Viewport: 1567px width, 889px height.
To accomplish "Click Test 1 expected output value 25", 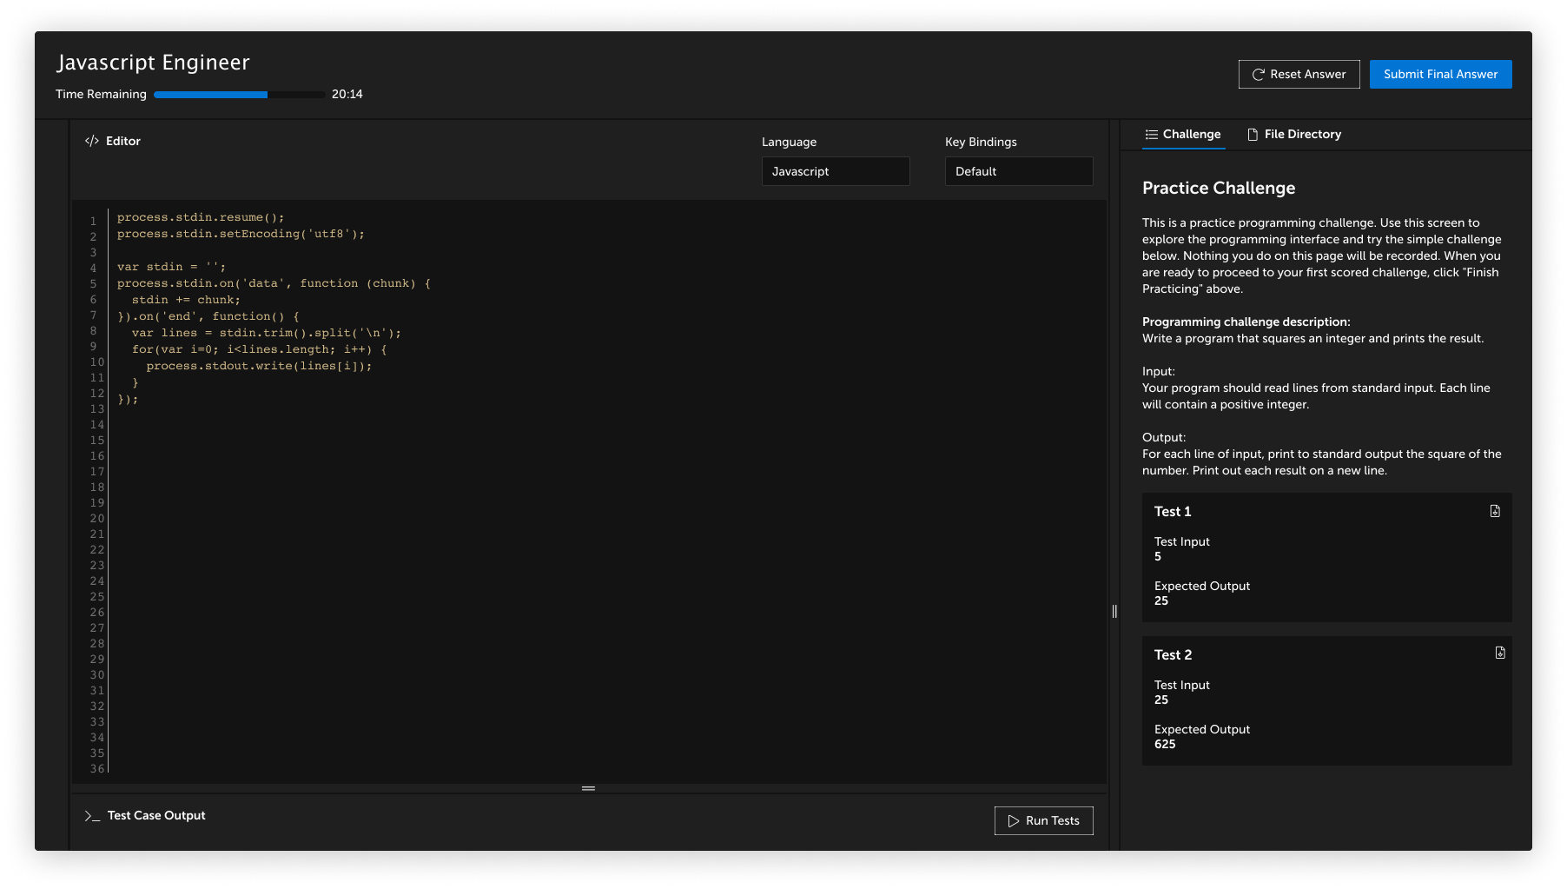I will [x=1161, y=600].
